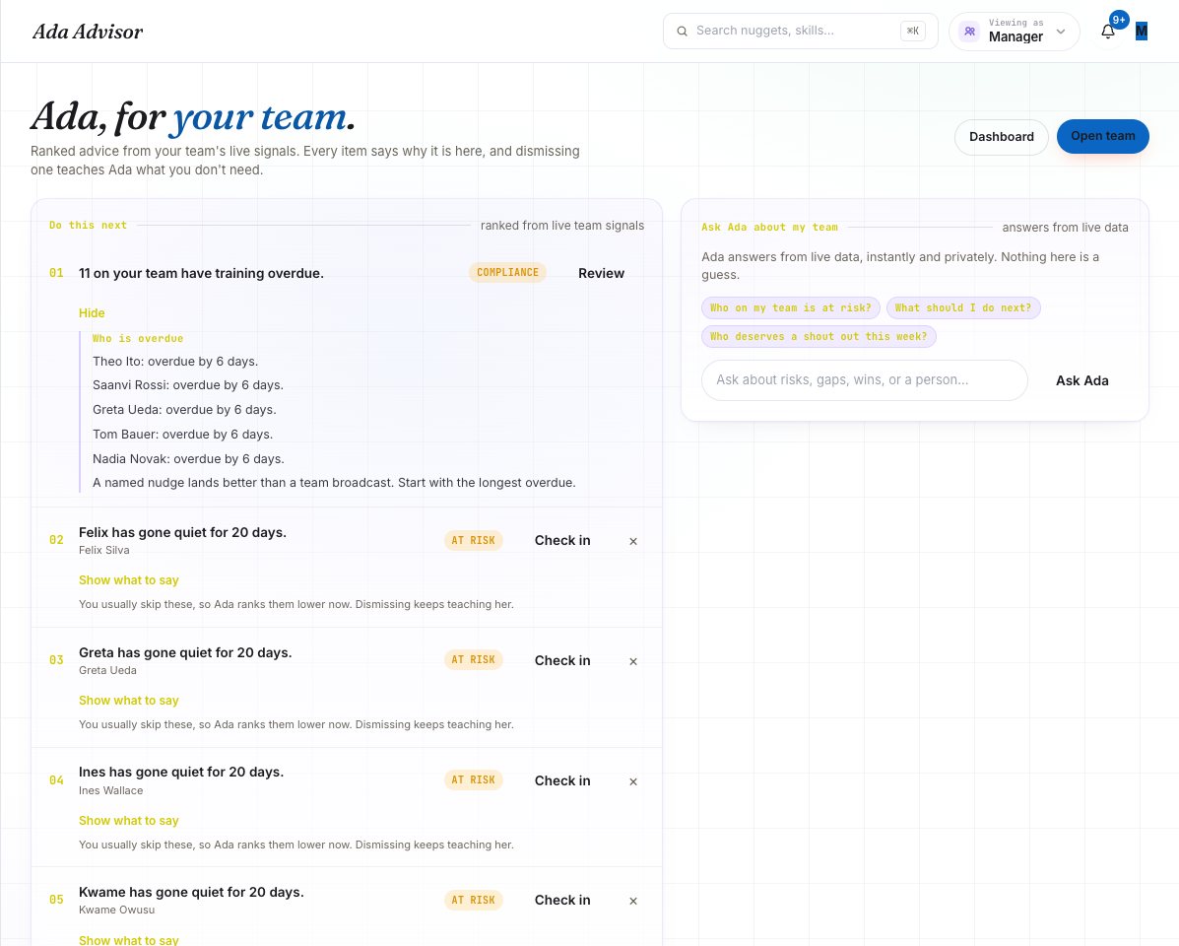Click the Open team button
This screenshot has height=946, width=1179.
[1103, 136]
